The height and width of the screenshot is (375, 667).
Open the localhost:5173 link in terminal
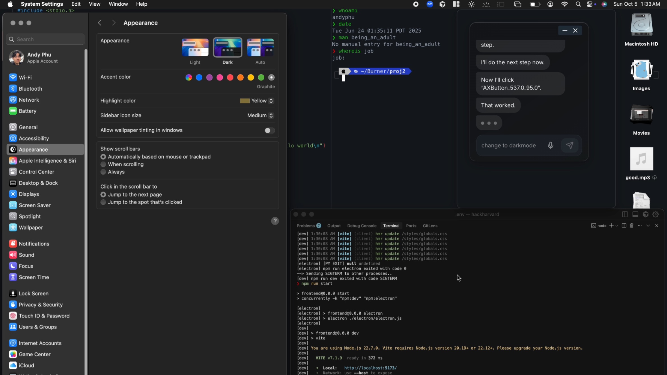(370, 368)
